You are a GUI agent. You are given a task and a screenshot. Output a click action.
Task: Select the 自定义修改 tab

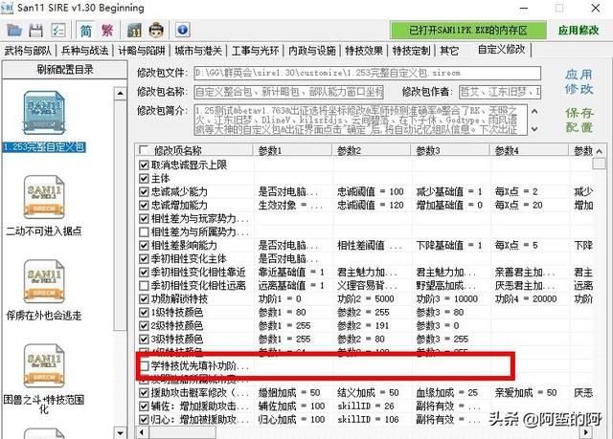(x=502, y=50)
